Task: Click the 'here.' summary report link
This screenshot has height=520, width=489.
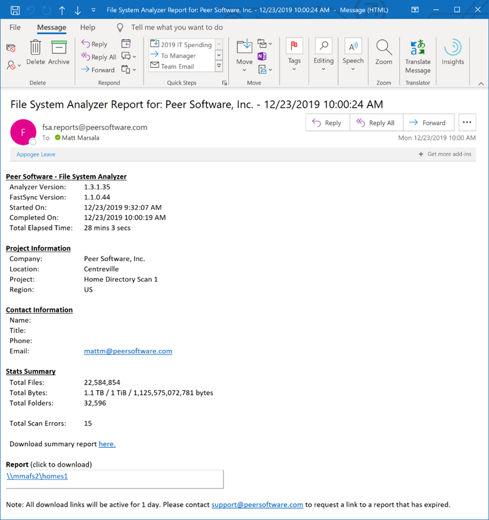Action: (107, 443)
